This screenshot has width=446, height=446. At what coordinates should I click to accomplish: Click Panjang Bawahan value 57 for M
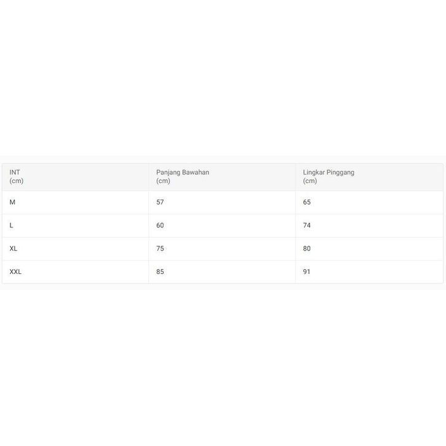click(x=160, y=202)
